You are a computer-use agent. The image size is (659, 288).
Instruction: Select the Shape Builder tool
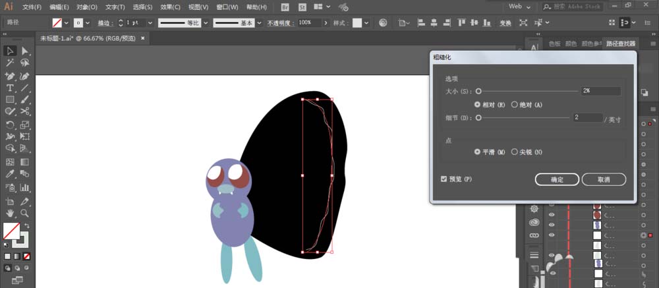10,148
